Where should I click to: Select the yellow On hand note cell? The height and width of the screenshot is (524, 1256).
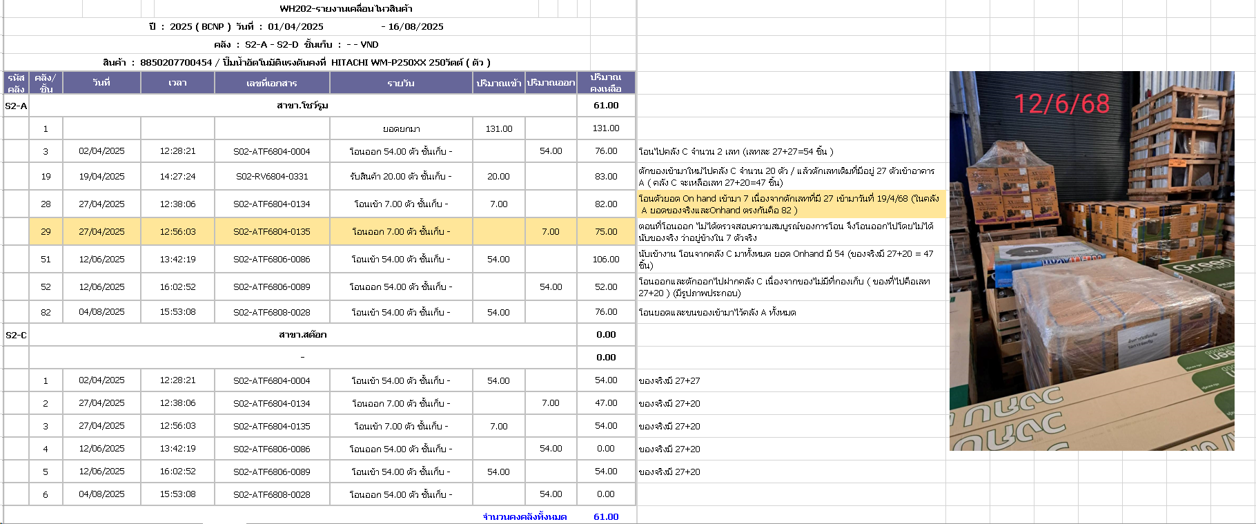790,204
